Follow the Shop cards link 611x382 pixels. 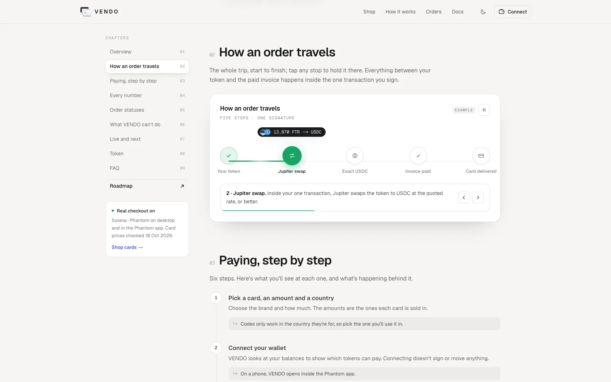pyautogui.click(x=127, y=247)
